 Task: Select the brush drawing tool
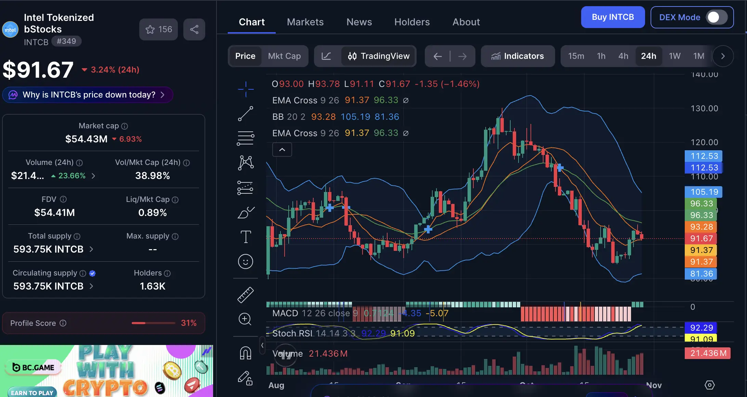[x=246, y=212]
